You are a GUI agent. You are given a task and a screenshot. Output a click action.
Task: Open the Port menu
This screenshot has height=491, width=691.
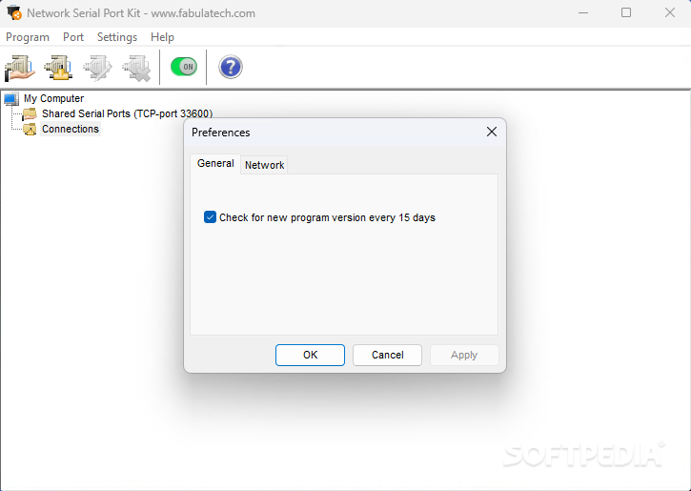pyautogui.click(x=73, y=37)
